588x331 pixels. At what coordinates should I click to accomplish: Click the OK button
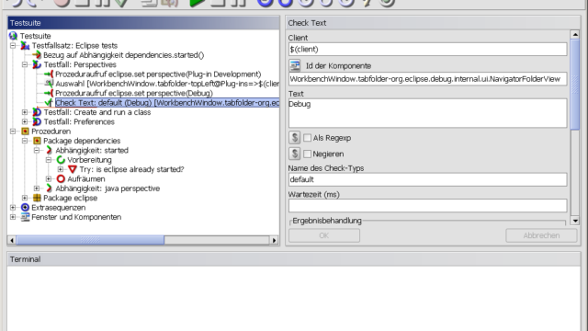(324, 235)
